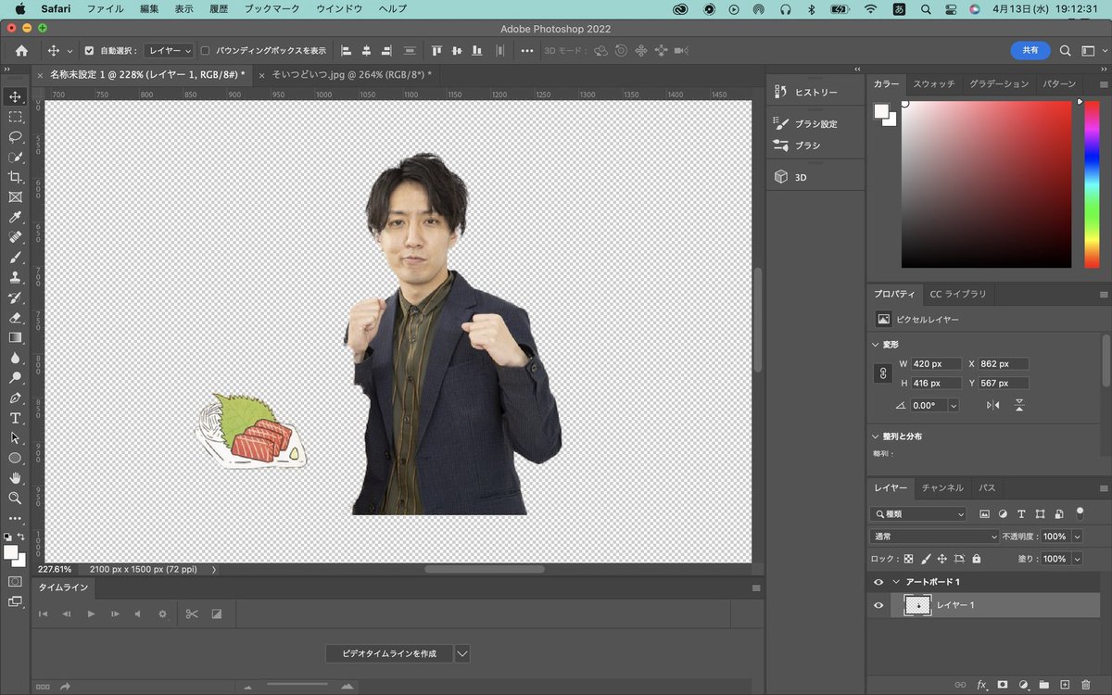This screenshot has width=1112, height=695.
Task: Click the add layer style fx icon
Action: click(x=982, y=685)
